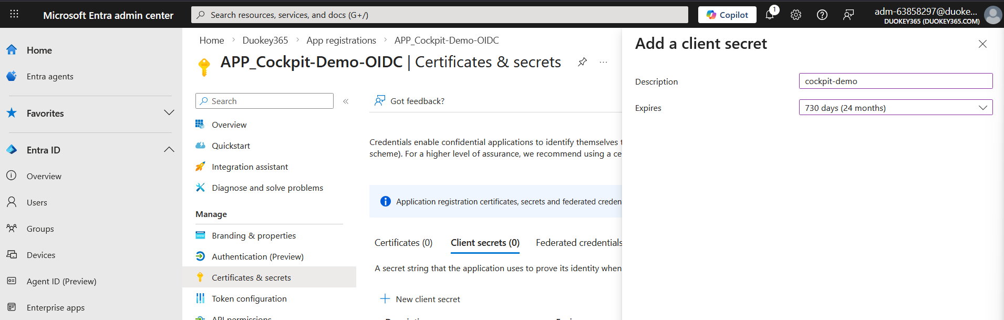Open Integration assistant menu item
This screenshot has height=320, width=1004.
click(250, 167)
